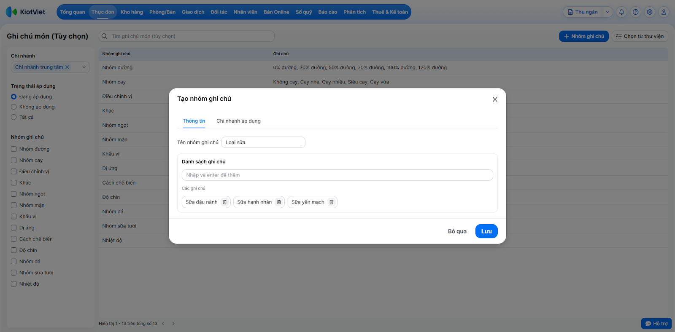Viewport: 675px width, 332px height.
Task: Expand the Thu ngân dropdown arrow
Action: (607, 12)
